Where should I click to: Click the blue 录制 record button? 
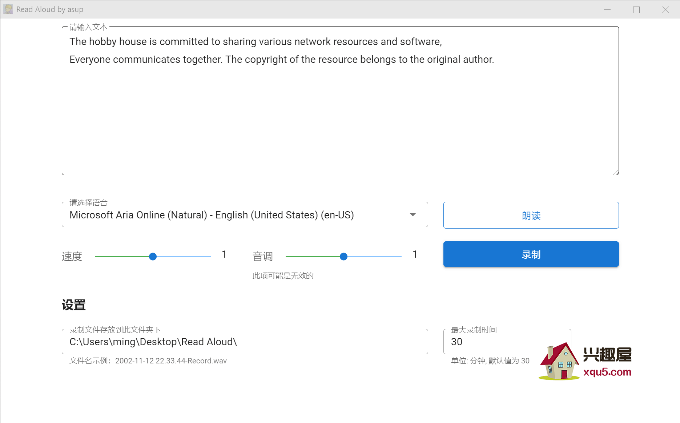[x=531, y=254]
